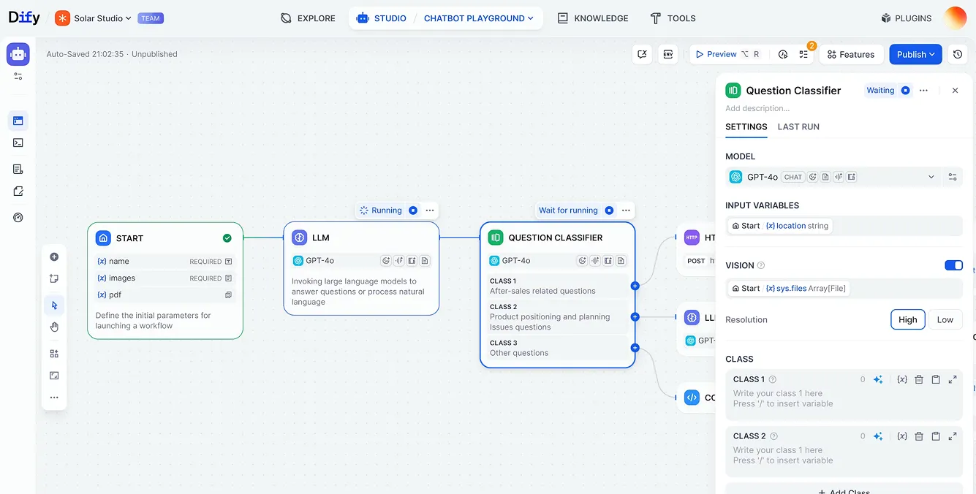Open the GPT-4o model dropdown
Image resolution: width=976 pixels, height=494 pixels.
click(x=833, y=177)
